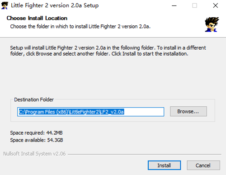Click the 'Space available: 54.3GB' text
Image resolution: width=226 pixels, height=175 pixels.
pyautogui.click(x=37, y=140)
